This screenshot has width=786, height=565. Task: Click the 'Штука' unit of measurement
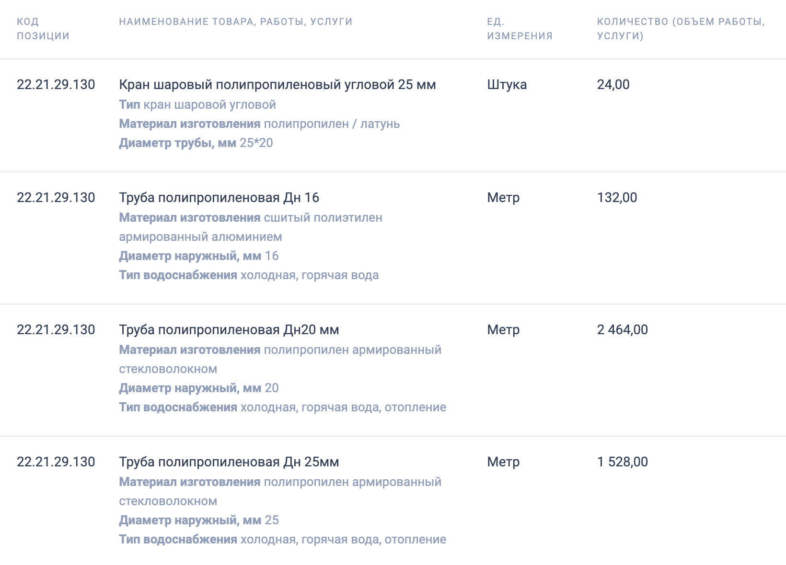point(507,85)
